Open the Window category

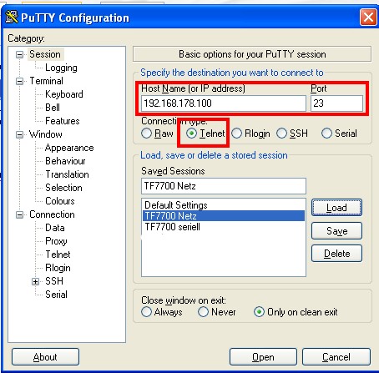[46, 134]
